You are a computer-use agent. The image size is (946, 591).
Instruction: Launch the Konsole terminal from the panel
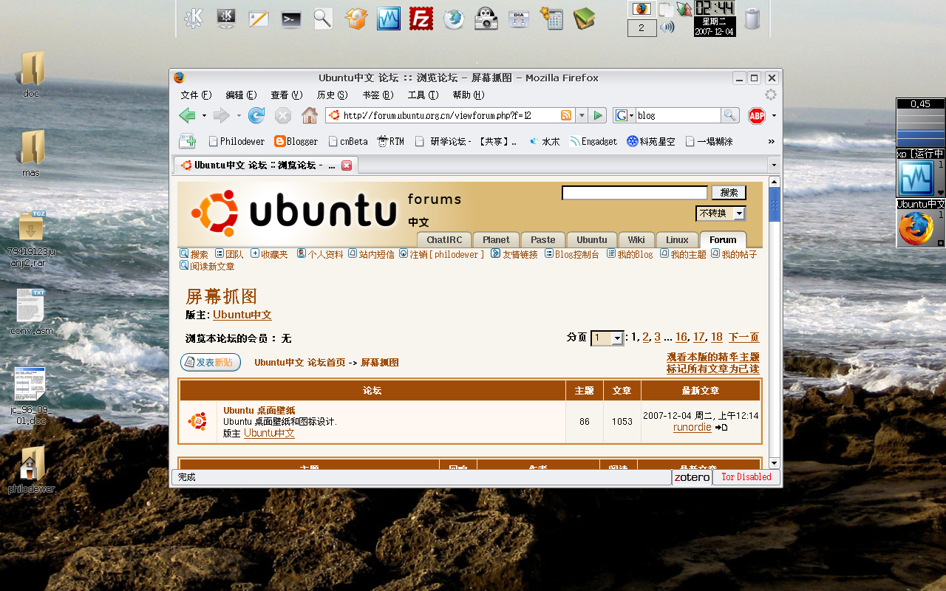coord(291,19)
